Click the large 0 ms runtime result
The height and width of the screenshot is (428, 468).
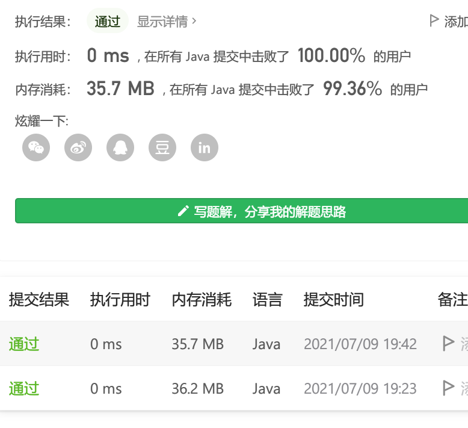point(108,55)
